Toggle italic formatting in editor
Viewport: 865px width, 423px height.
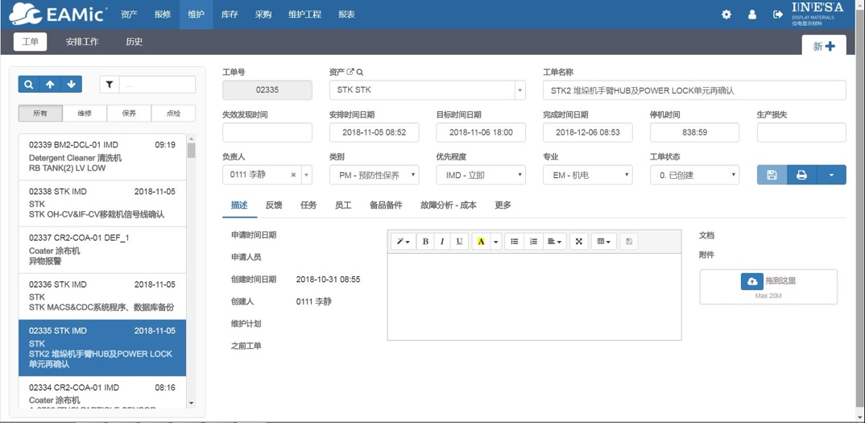coord(442,242)
